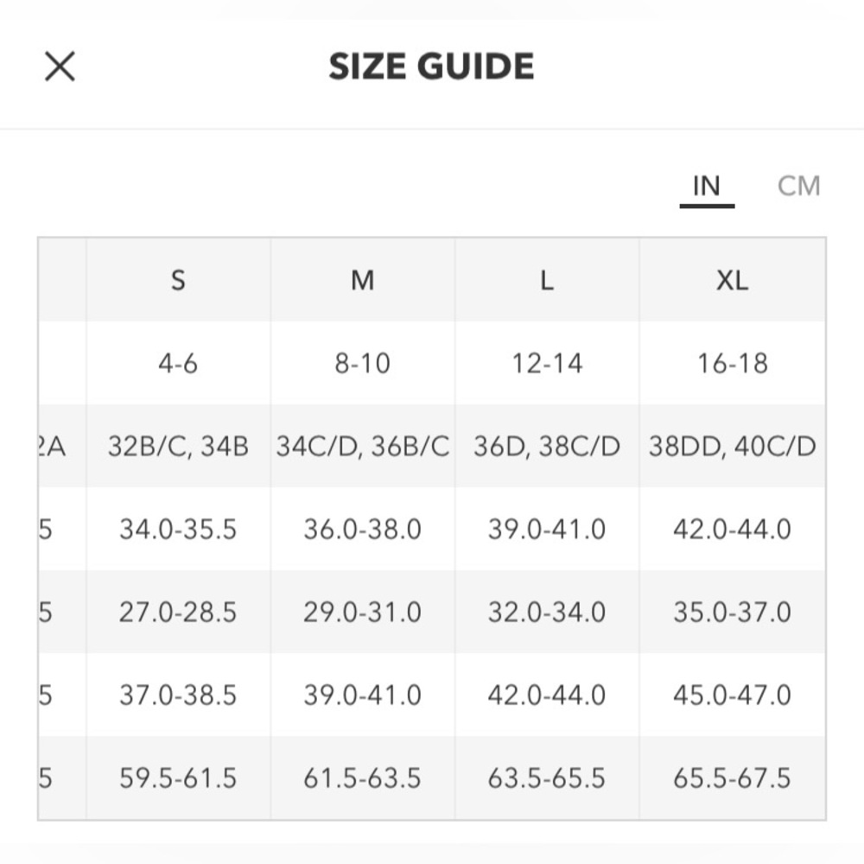Viewport: 864px width, 864px height.
Task: Click the 34C/D, 36B/C bra size cell
Action: pos(363,447)
